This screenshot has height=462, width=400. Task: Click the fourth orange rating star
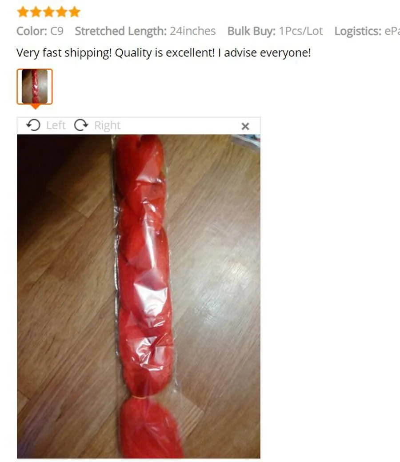click(62, 12)
